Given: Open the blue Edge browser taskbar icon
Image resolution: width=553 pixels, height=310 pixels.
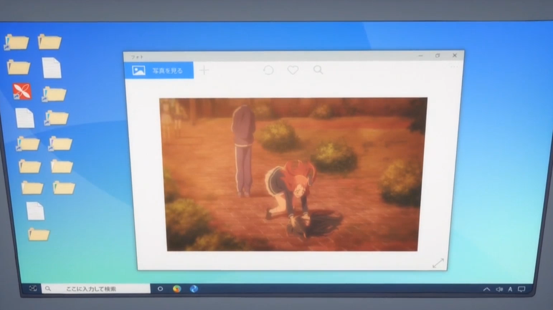Looking at the screenshot, I should coord(194,289).
